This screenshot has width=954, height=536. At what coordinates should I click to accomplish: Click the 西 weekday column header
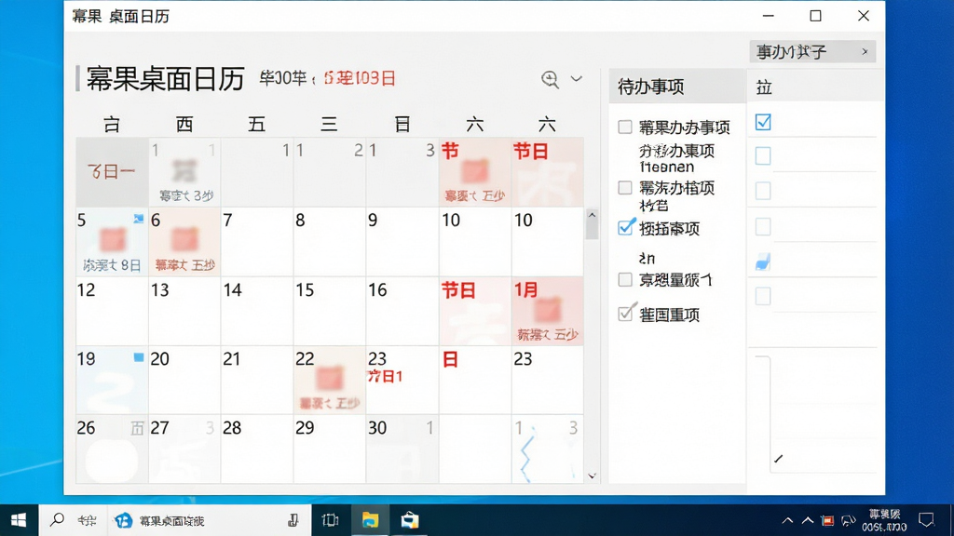click(184, 124)
